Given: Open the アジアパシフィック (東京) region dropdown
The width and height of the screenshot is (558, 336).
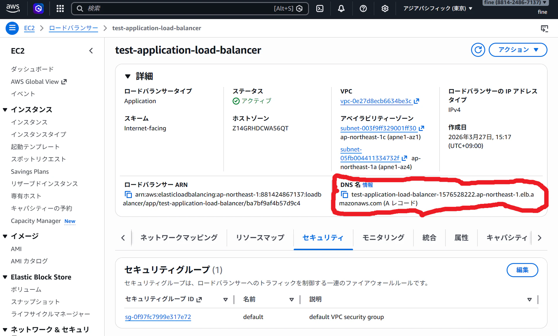Looking at the screenshot, I should pos(438,8).
